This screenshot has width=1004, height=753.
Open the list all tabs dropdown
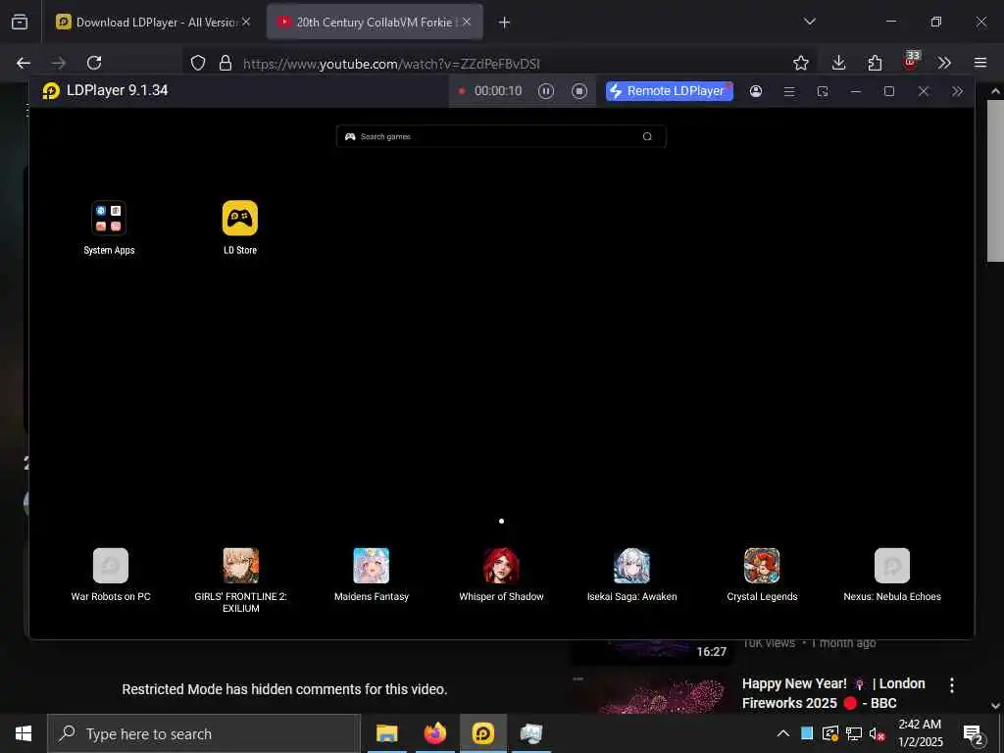810,22
